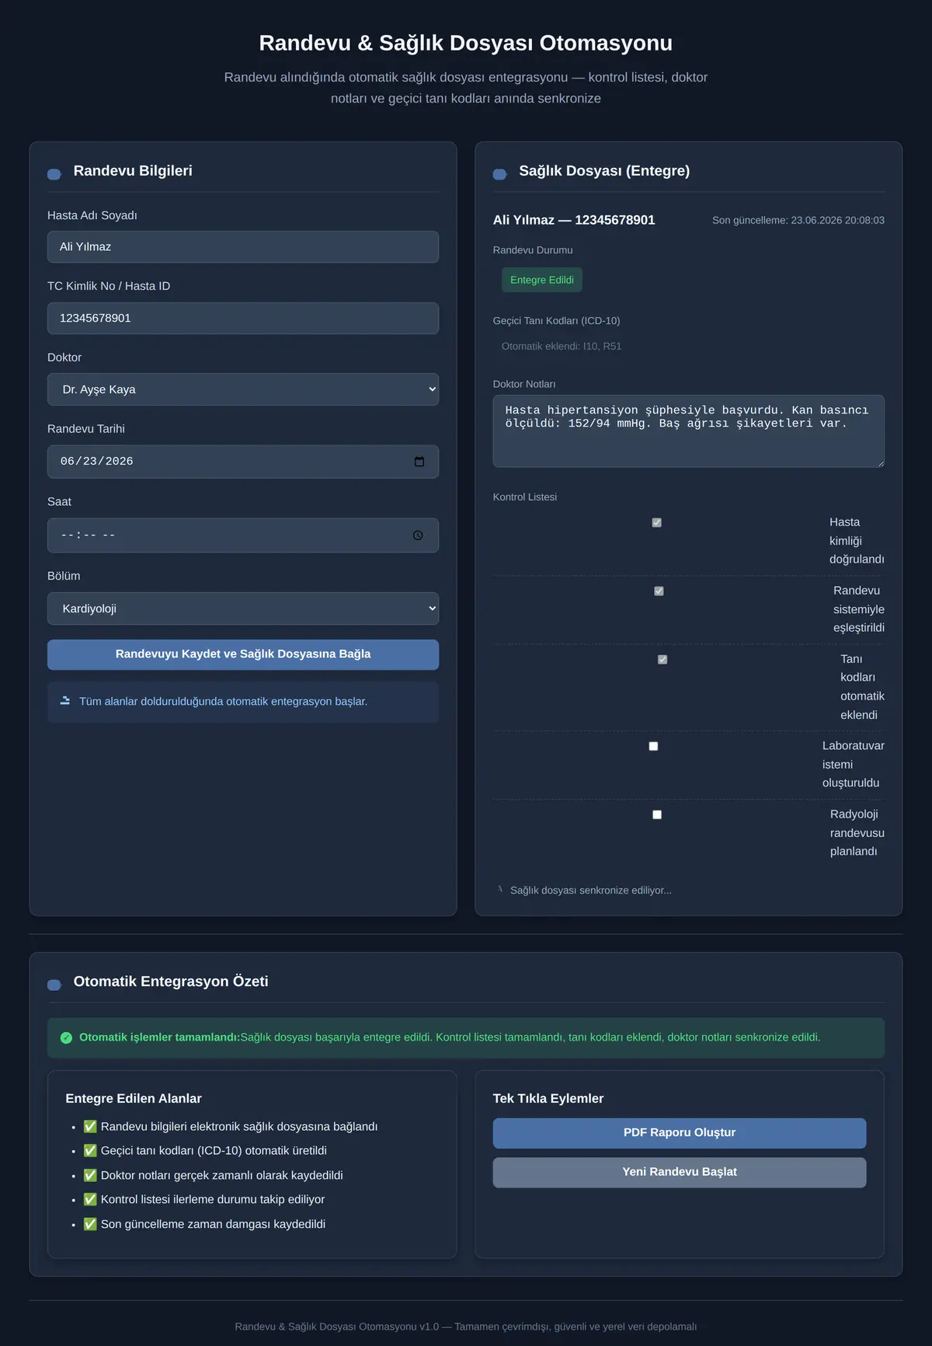This screenshot has width=932, height=1346.
Task: Open the Doktor dropdown showing Dr. Ayşe Kaya
Action: 243,389
